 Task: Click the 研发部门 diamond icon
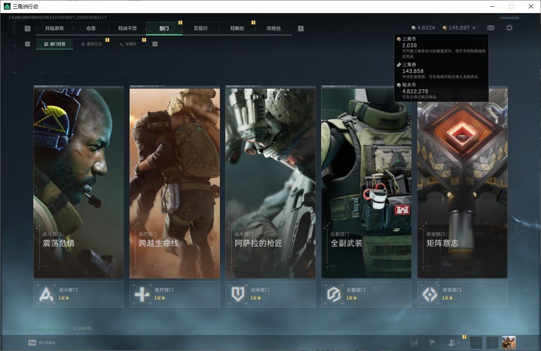[430, 294]
